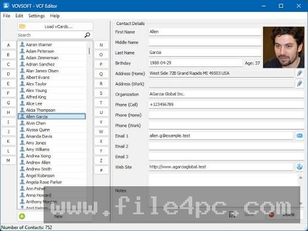This screenshot has height=231, width=308.
Task: Select contact Alice Lee
Action: tap(52, 103)
